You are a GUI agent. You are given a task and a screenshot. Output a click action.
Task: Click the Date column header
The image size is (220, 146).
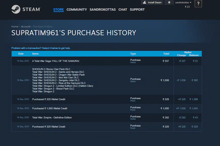(x=21, y=54)
